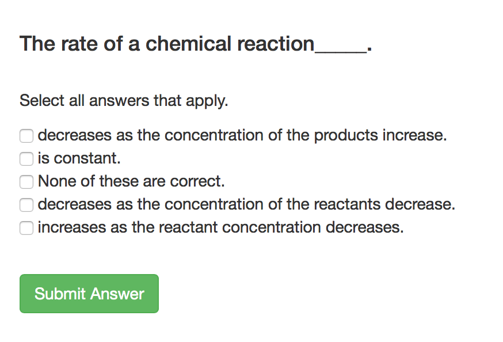Click the Submit Answer text label
503x342 pixels.
[89, 294]
